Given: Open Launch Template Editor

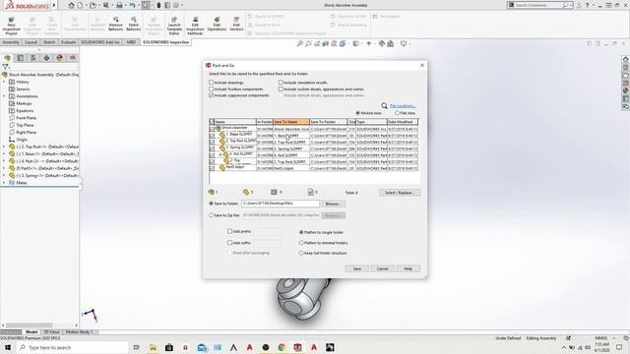Looking at the screenshot, I should (174, 26).
